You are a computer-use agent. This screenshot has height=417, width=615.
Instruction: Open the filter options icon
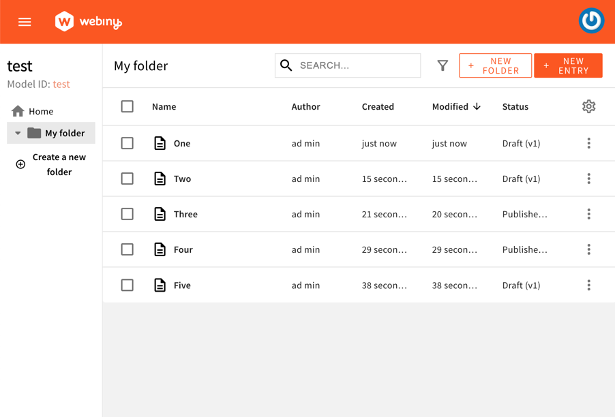click(442, 65)
